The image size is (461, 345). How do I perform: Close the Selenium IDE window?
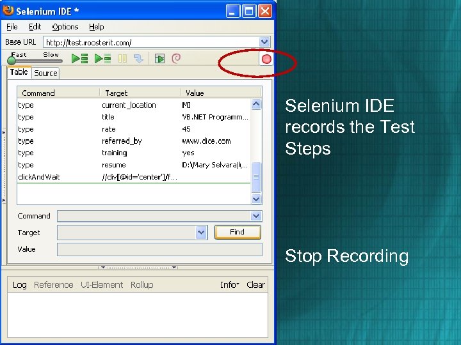(265, 11)
